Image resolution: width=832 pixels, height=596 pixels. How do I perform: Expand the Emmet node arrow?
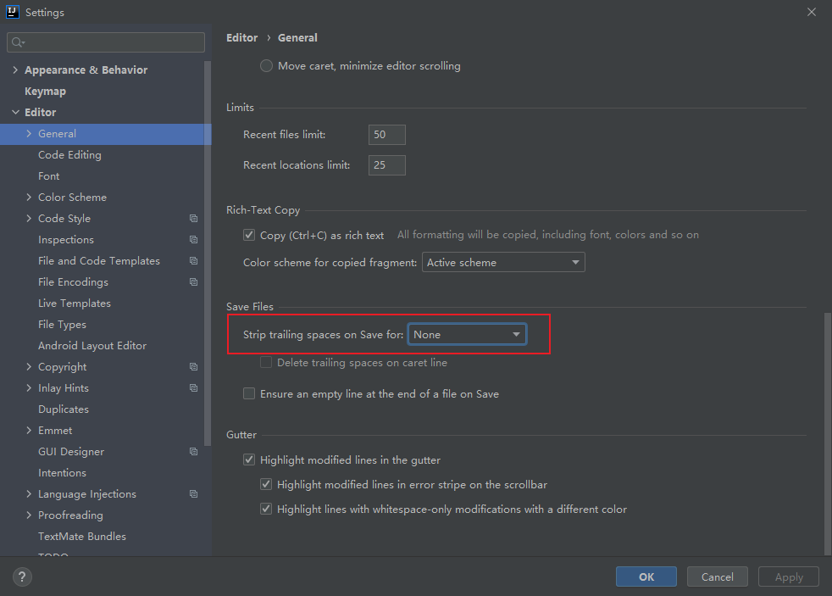29,431
